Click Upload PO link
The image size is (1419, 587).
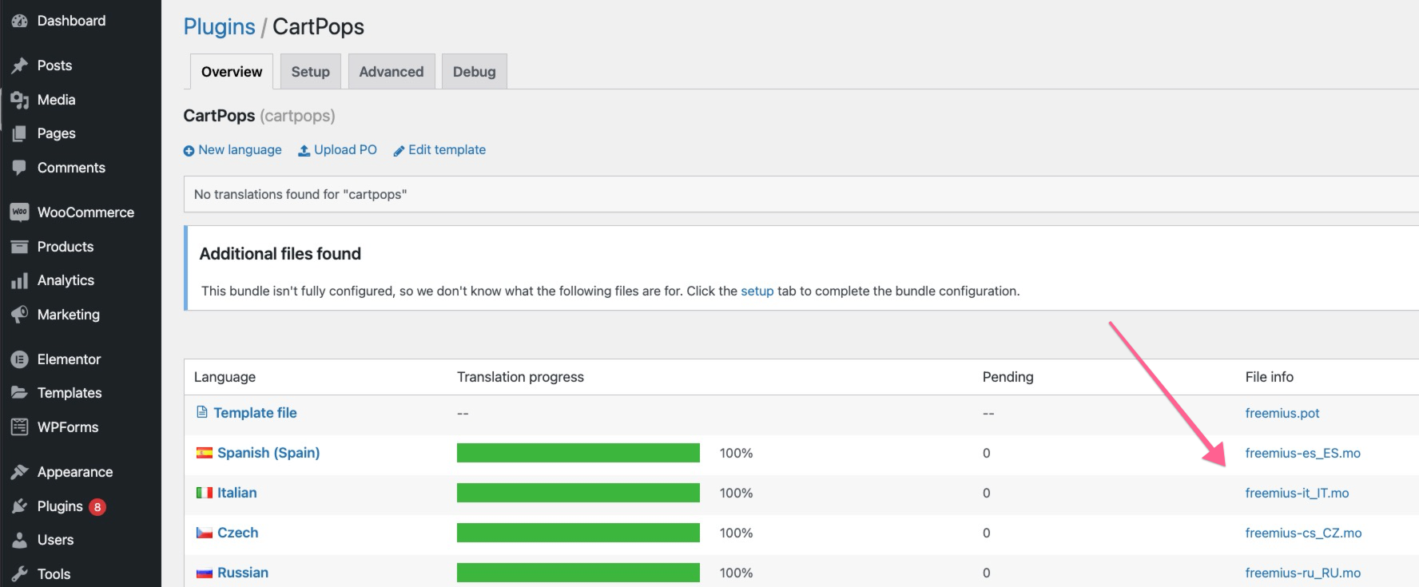pyautogui.click(x=337, y=150)
